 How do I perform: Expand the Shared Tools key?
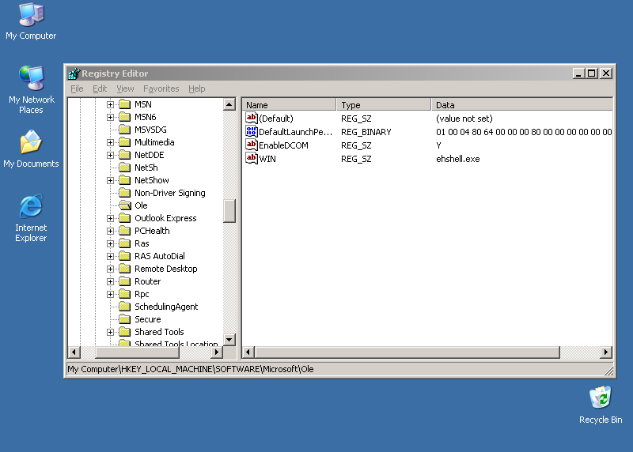[x=110, y=332]
